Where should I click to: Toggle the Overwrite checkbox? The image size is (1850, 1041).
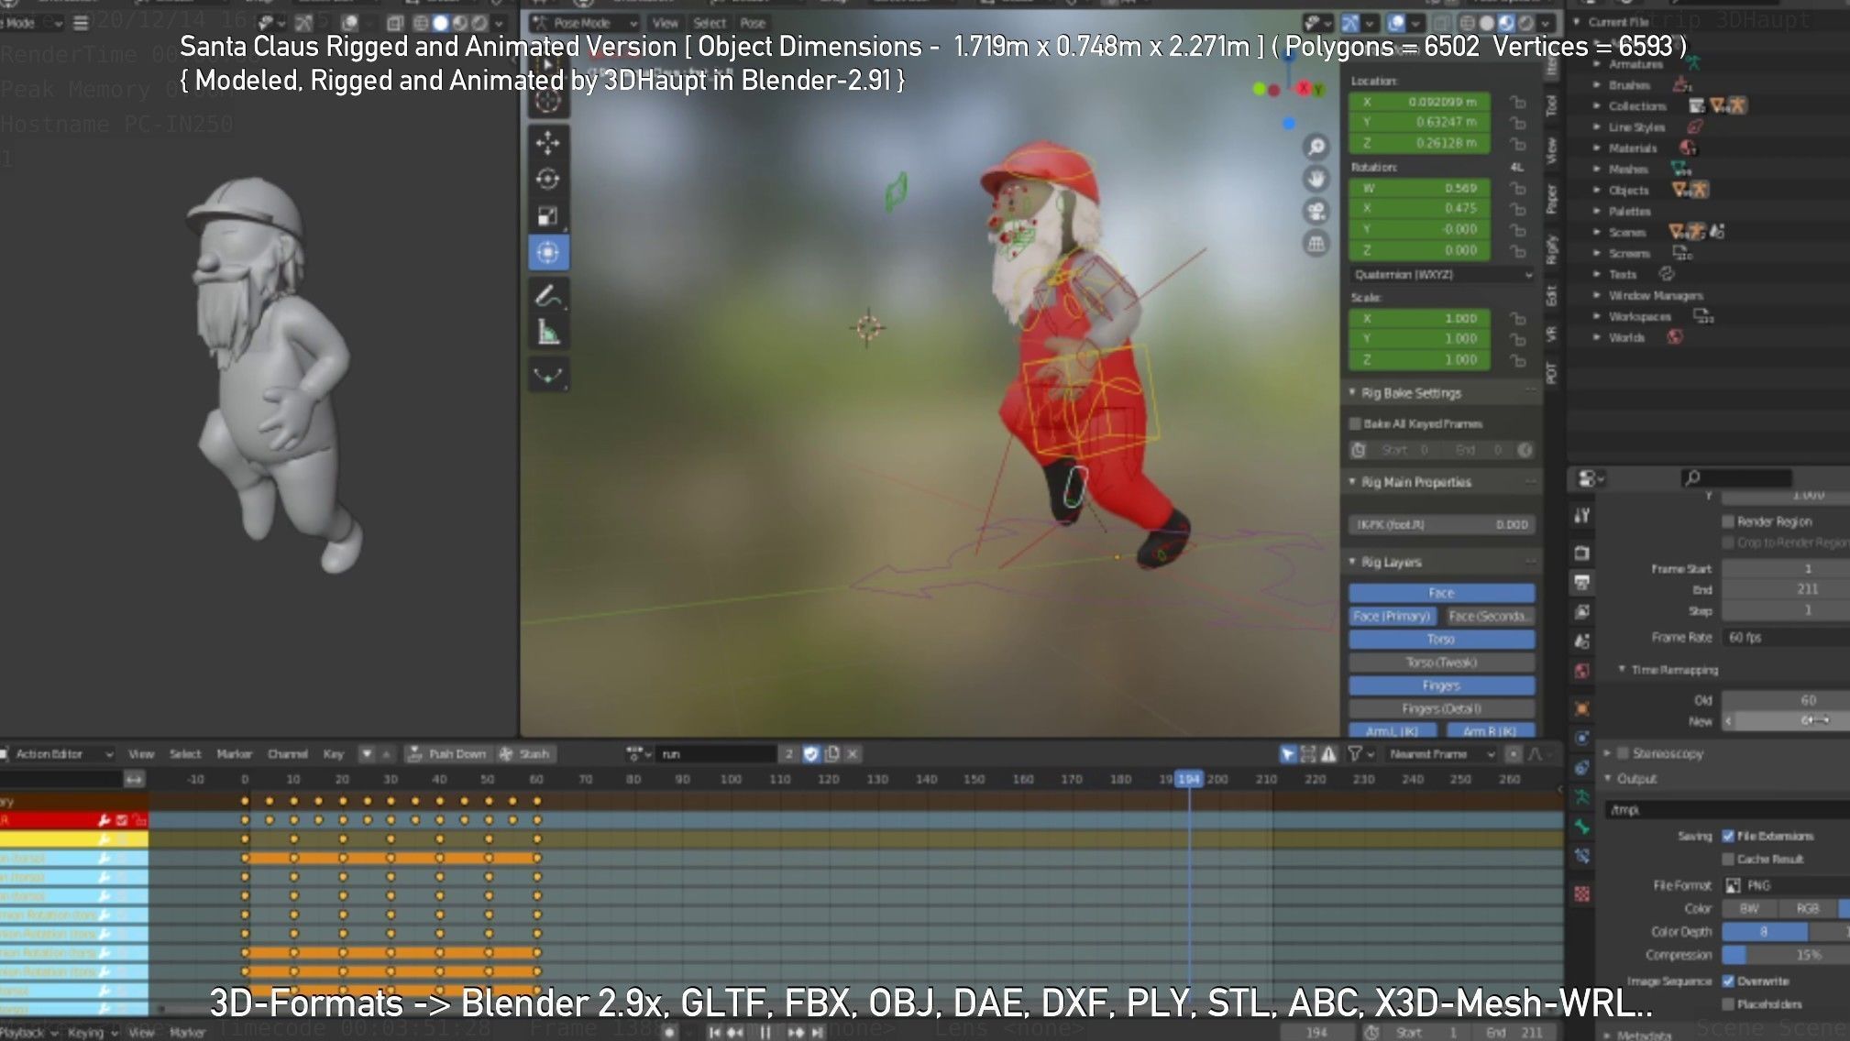click(1728, 981)
